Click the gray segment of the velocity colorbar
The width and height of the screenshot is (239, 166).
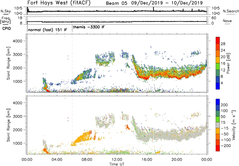pyautogui.click(x=218, y=125)
